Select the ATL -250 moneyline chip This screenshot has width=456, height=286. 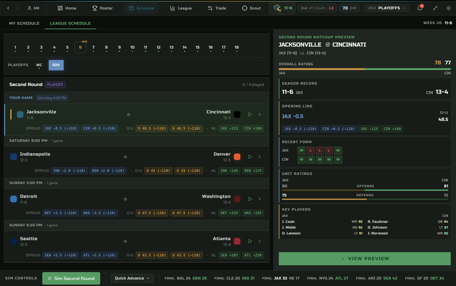tap(253, 255)
